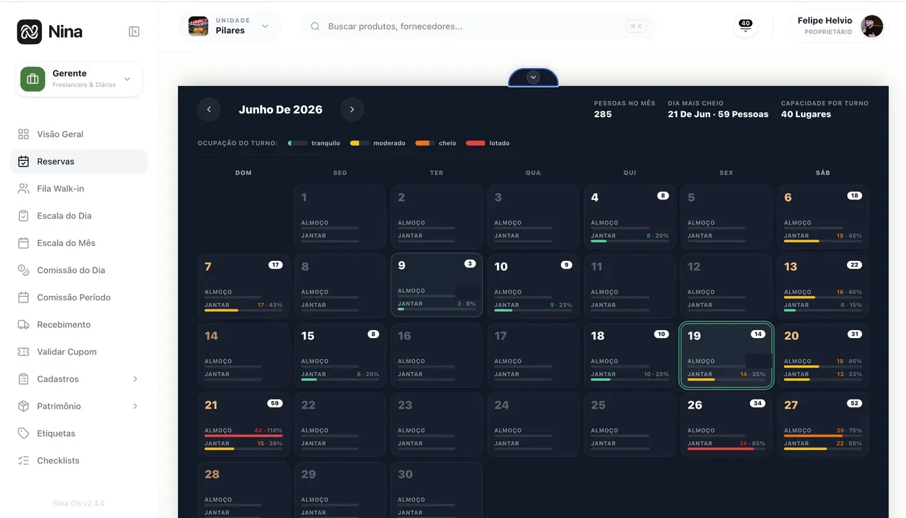Go to the next month arrow
906x518 pixels.
coord(352,109)
